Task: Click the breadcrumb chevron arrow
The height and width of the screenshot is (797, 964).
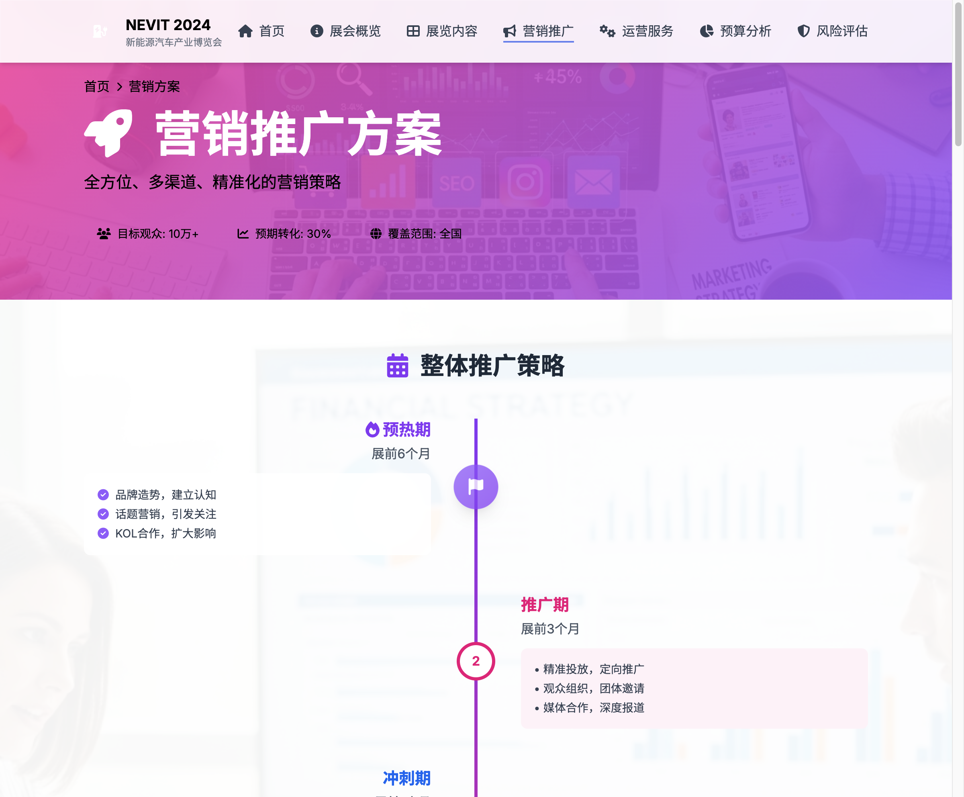Action: 119,87
